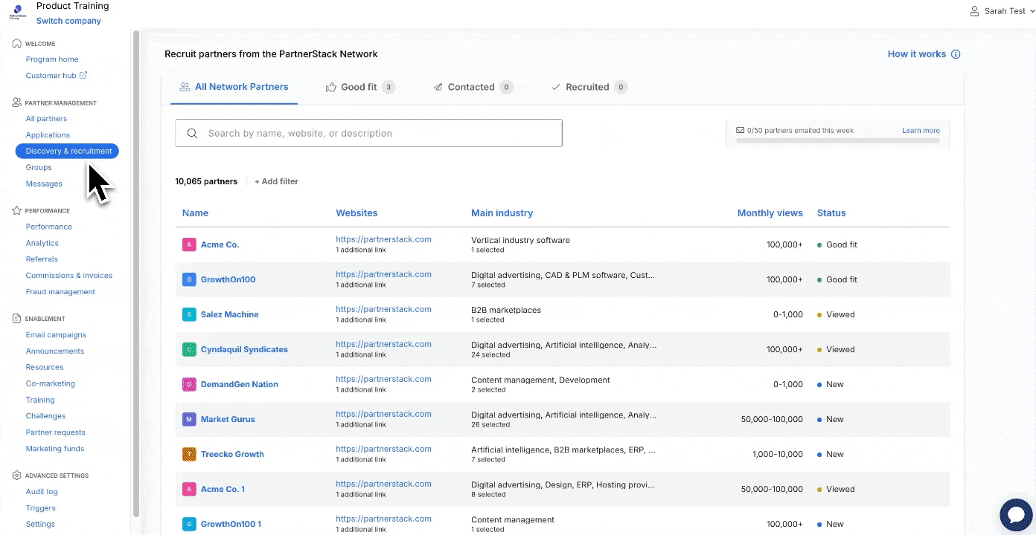Switch to the Good fit tab
Screen dimensions: 1036x535
coord(360,87)
